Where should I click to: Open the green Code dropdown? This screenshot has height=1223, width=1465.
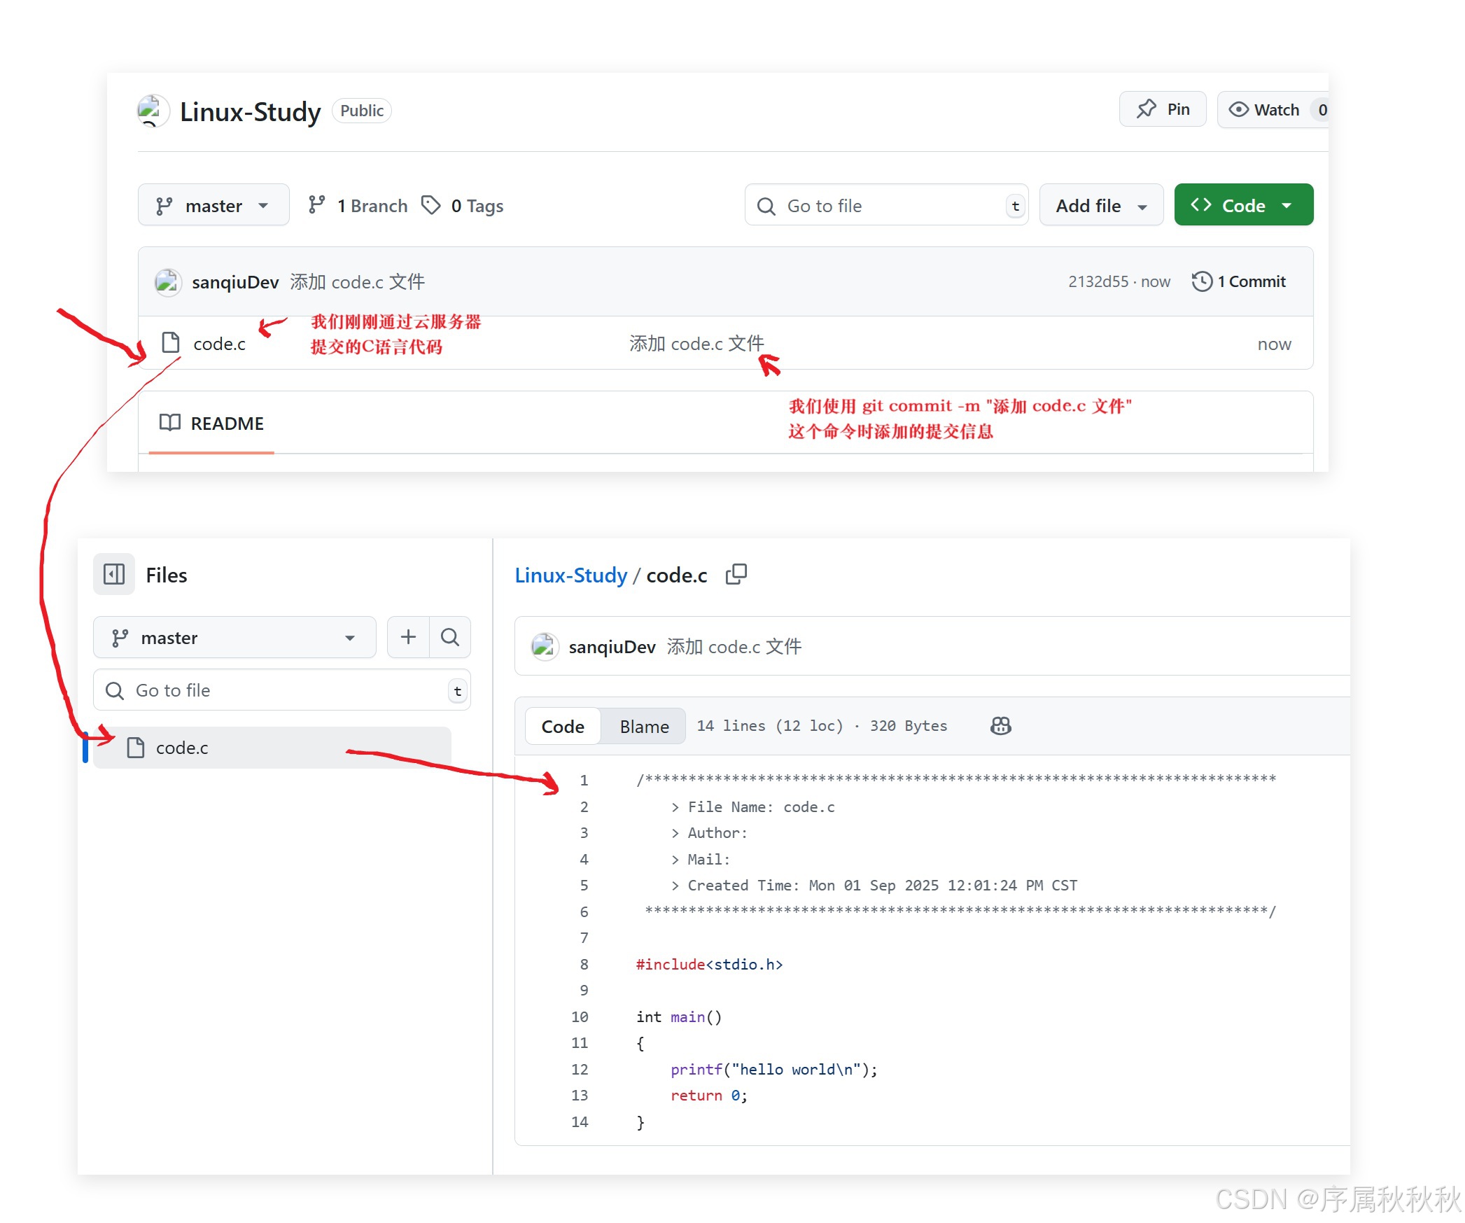(1243, 206)
